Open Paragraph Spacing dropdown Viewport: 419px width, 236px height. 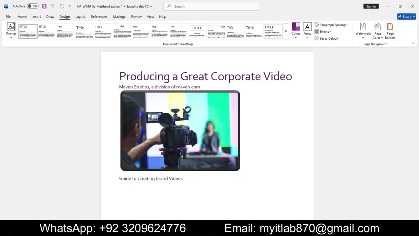[331, 25]
